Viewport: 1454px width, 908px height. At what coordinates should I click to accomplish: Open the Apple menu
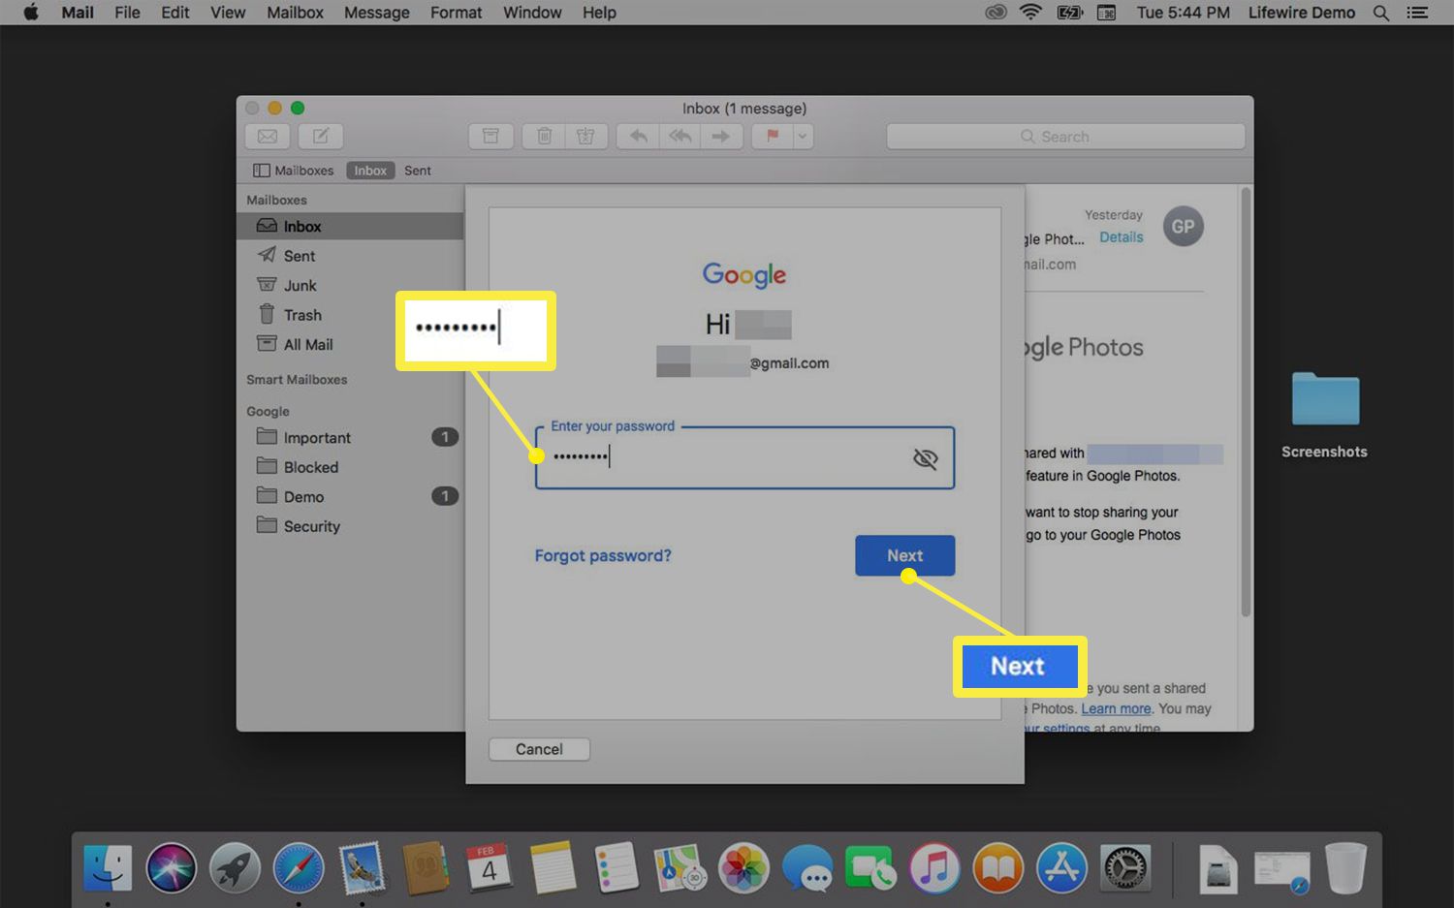click(x=30, y=13)
